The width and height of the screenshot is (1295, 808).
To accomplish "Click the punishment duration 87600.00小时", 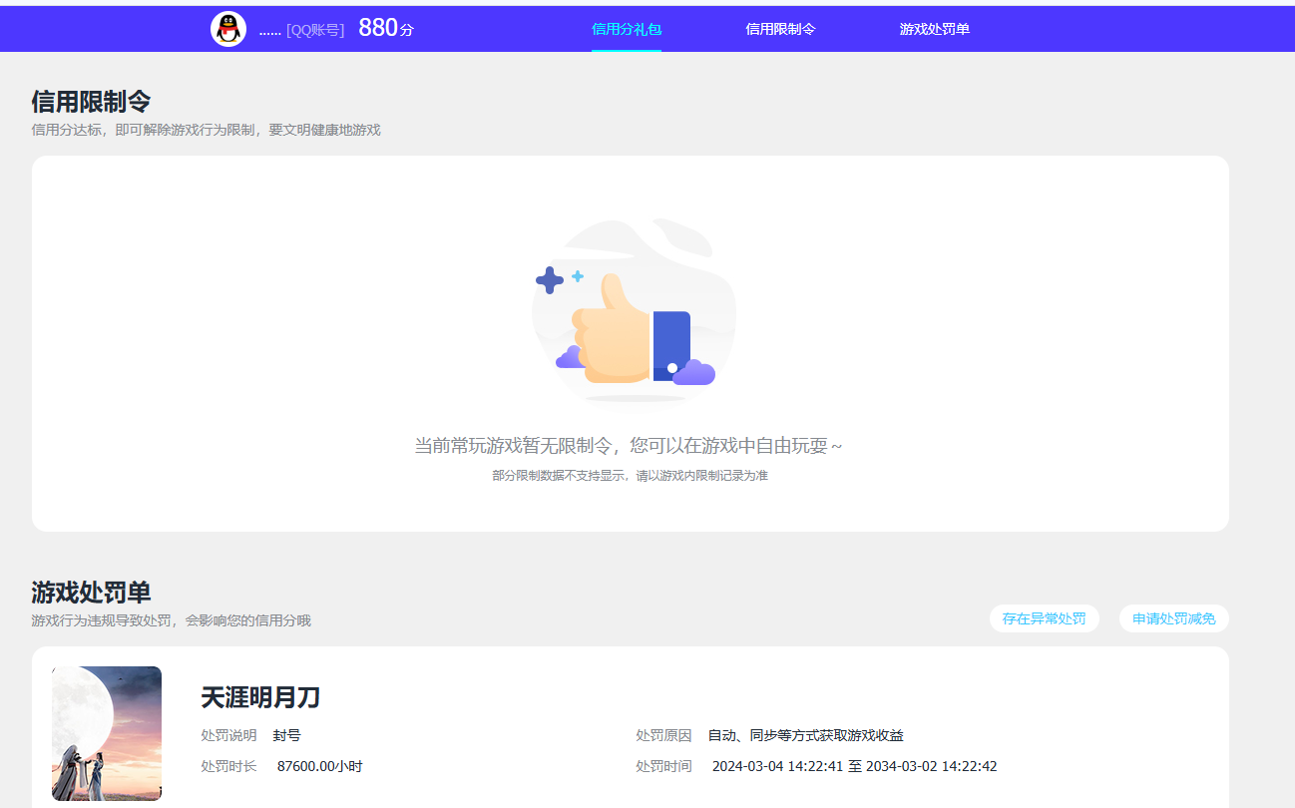I will (x=319, y=766).
